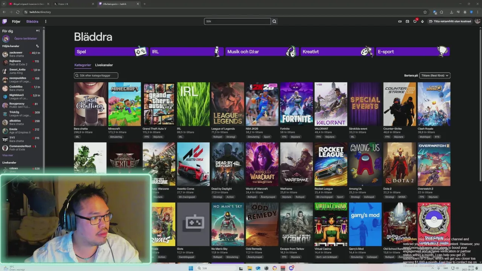Open the user avatar menu
This screenshot has width=482, height=271.
477,21
